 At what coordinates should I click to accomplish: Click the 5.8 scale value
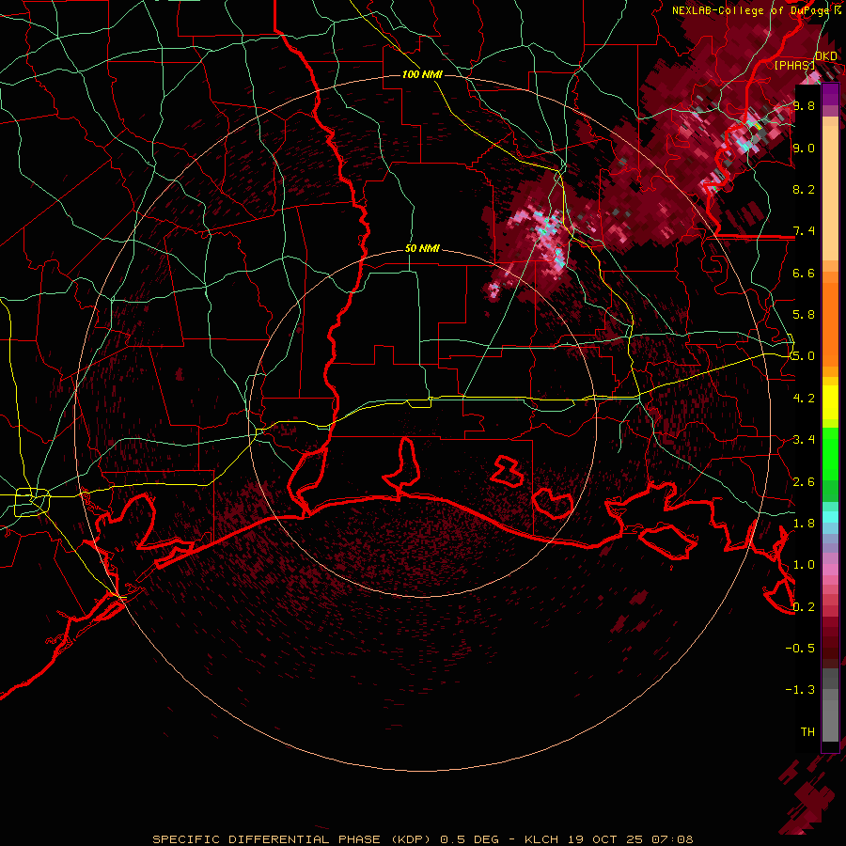[x=804, y=315]
